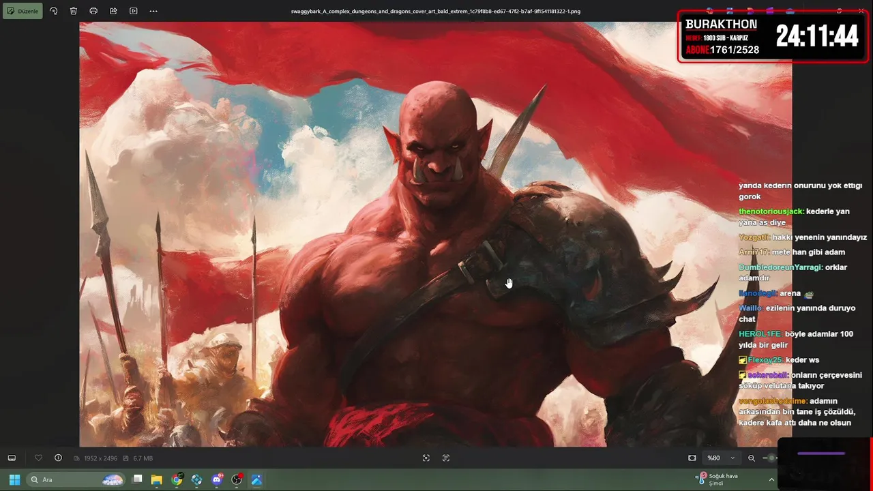Open file info with the info icon
Viewport: 873px width, 491px height.
[58, 458]
